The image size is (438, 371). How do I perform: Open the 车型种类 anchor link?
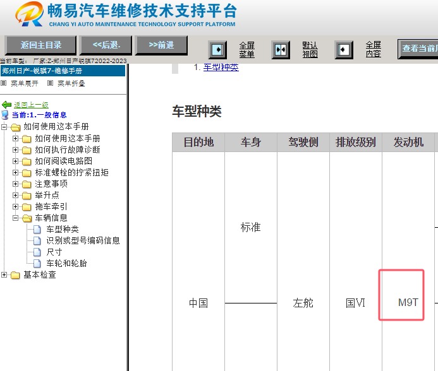[x=221, y=68]
